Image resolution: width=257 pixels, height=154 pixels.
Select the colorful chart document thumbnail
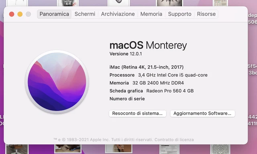[x=220, y=3]
